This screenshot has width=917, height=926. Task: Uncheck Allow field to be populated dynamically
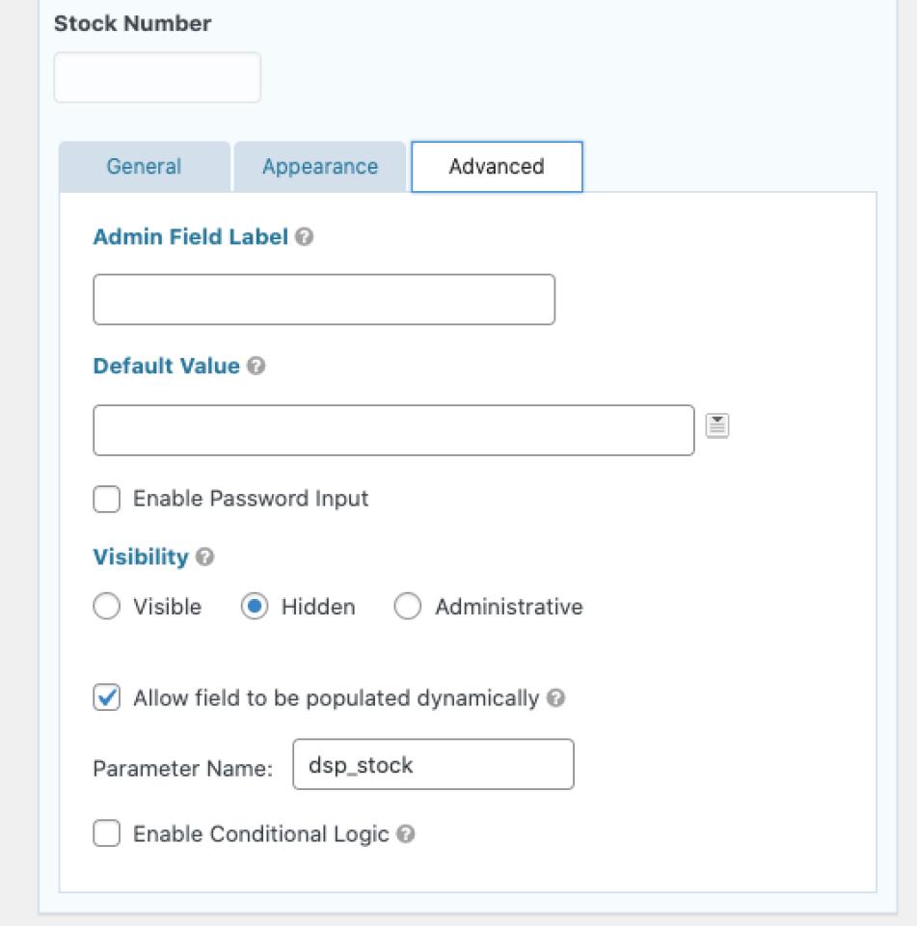[107, 698]
